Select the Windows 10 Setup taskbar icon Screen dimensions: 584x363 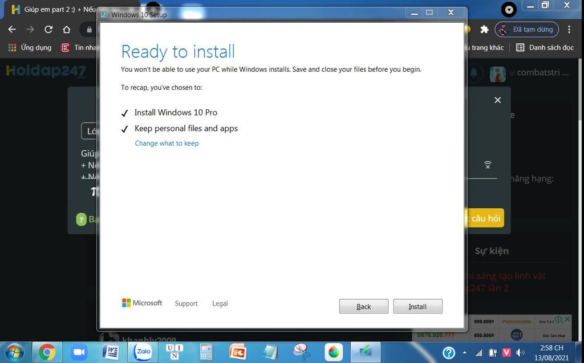(366, 352)
